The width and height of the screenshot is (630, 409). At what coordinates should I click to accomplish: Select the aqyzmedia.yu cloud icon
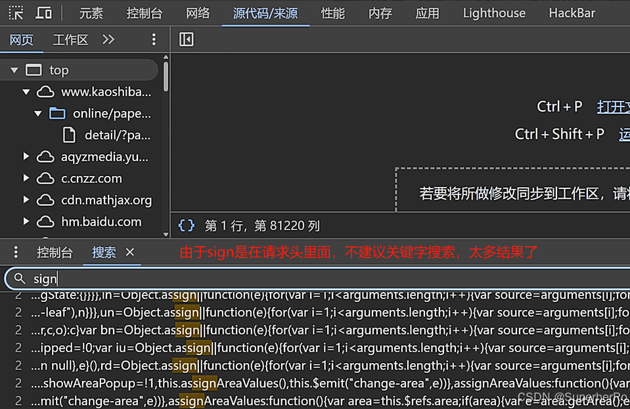(x=45, y=156)
